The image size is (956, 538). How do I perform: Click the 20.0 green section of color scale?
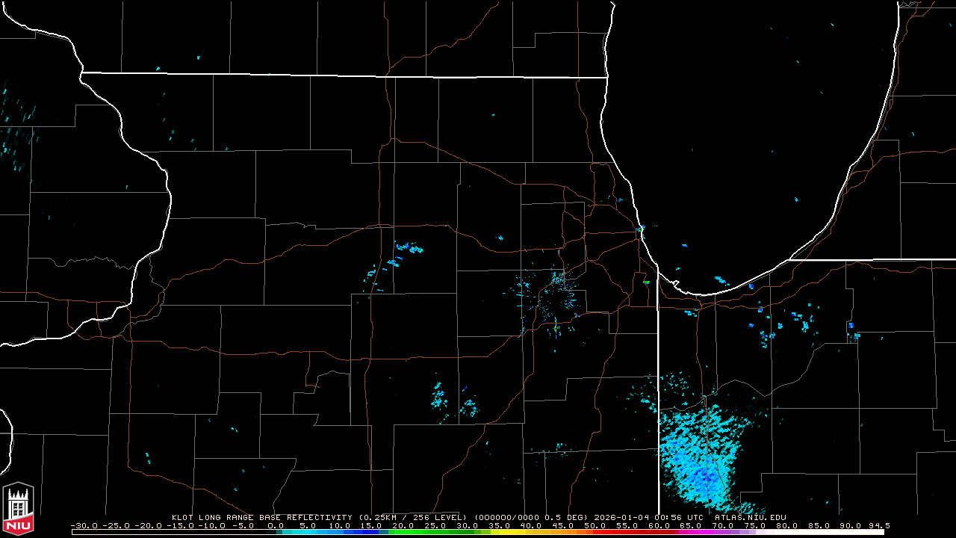pyautogui.click(x=403, y=532)
